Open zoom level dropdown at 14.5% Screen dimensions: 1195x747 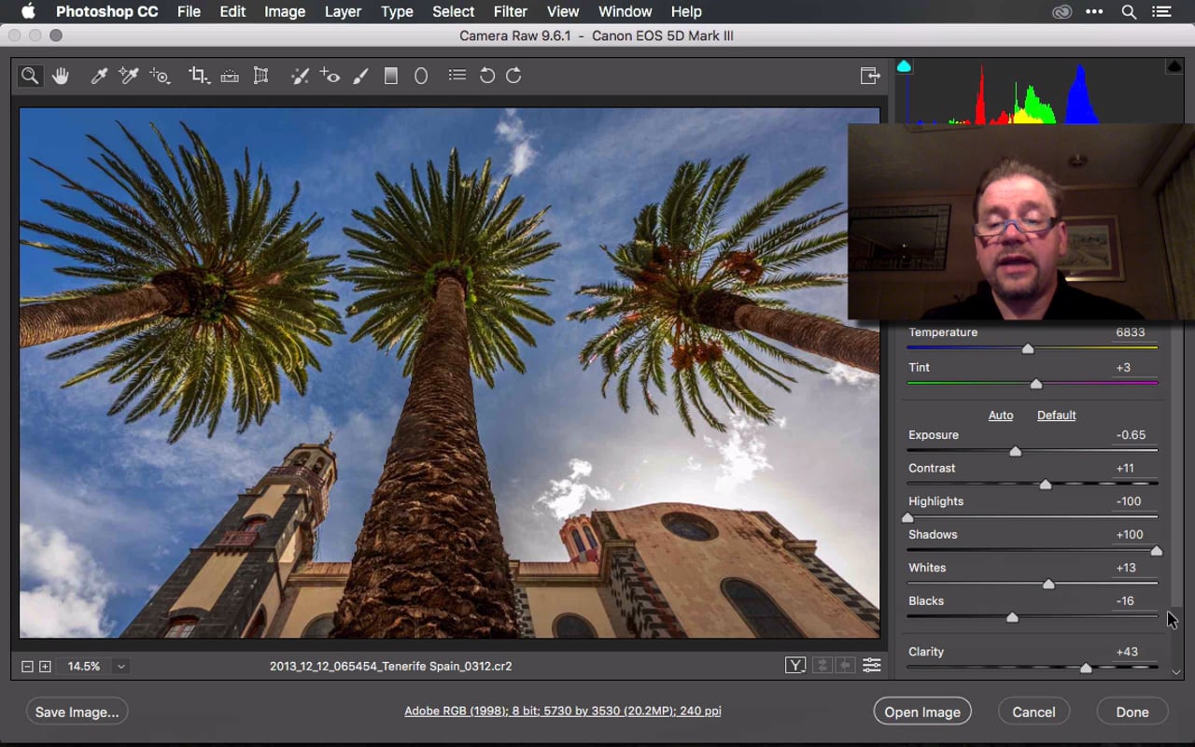tap(120, 667)
